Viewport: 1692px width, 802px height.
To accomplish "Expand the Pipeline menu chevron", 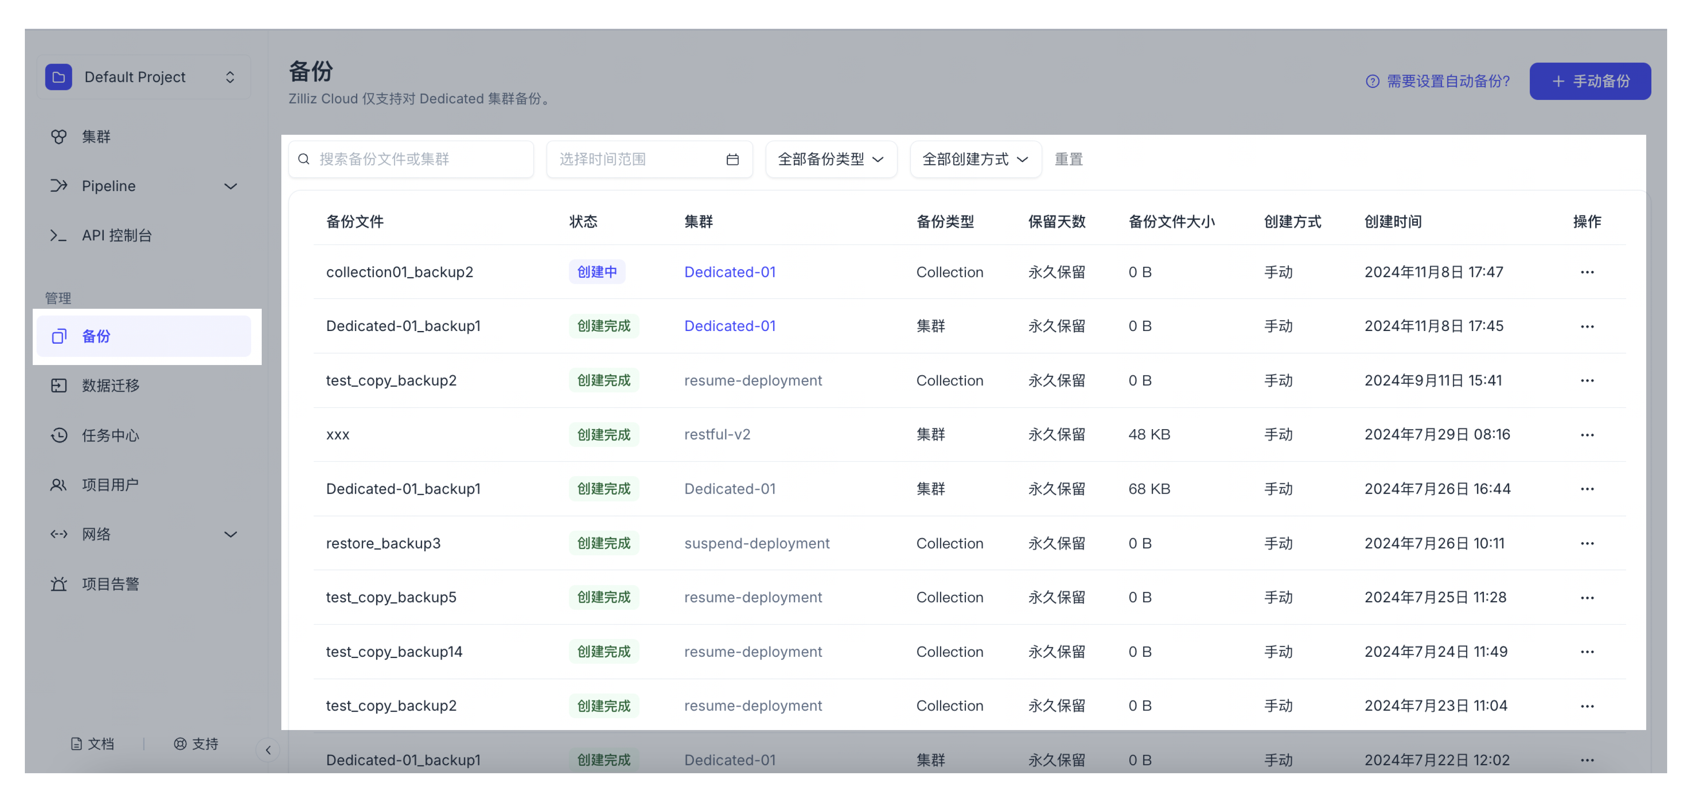I will point(231,187).
